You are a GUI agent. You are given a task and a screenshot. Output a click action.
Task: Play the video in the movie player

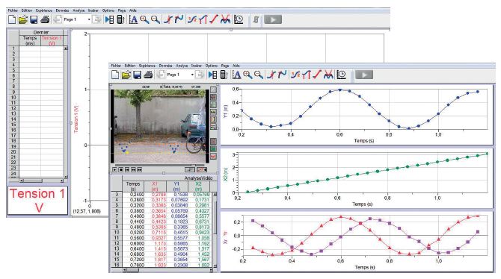pos(114,170)
